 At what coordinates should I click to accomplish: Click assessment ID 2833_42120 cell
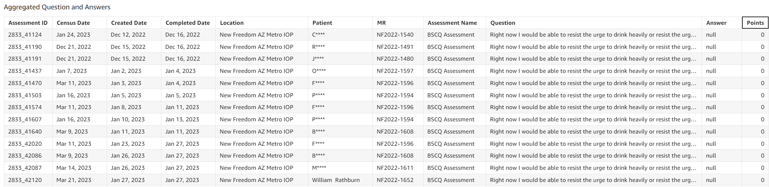coord(25,180)
